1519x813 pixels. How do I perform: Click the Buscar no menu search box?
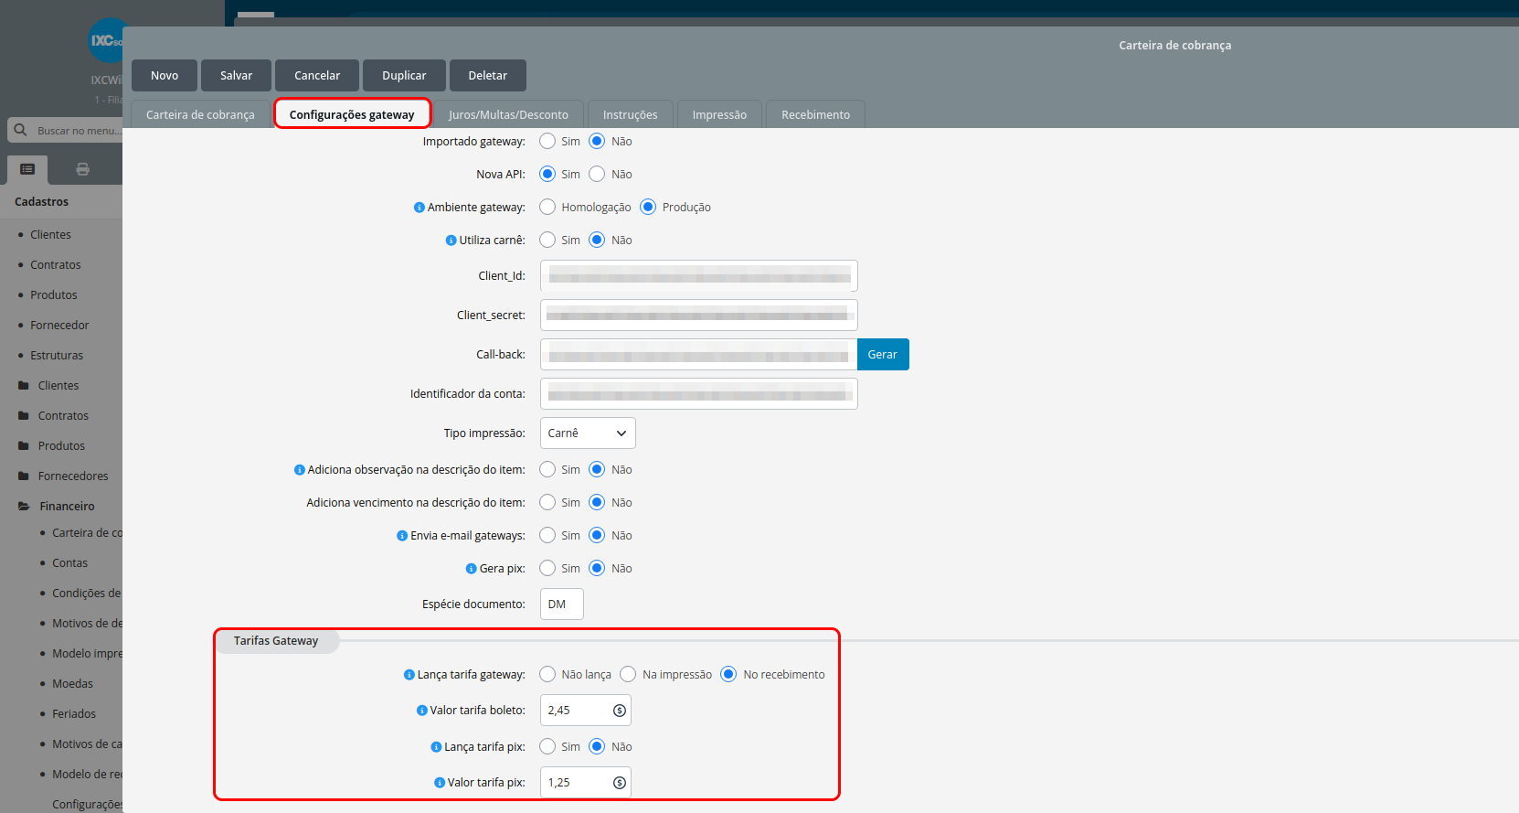65,130
